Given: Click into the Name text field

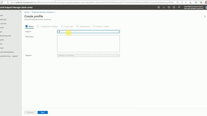Looking at the screenshot, I should coord(88,32).
